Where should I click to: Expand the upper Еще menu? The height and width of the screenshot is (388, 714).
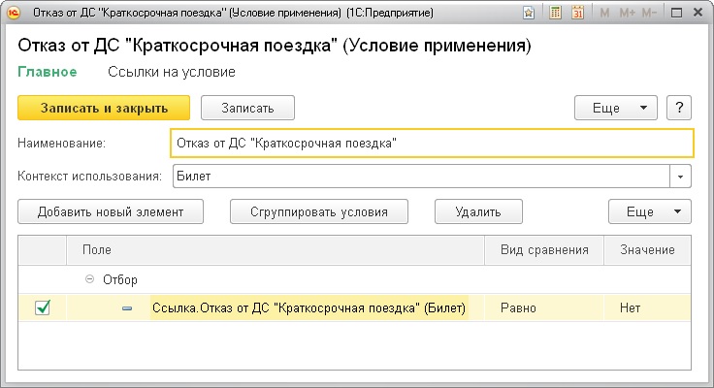(616, 108)
